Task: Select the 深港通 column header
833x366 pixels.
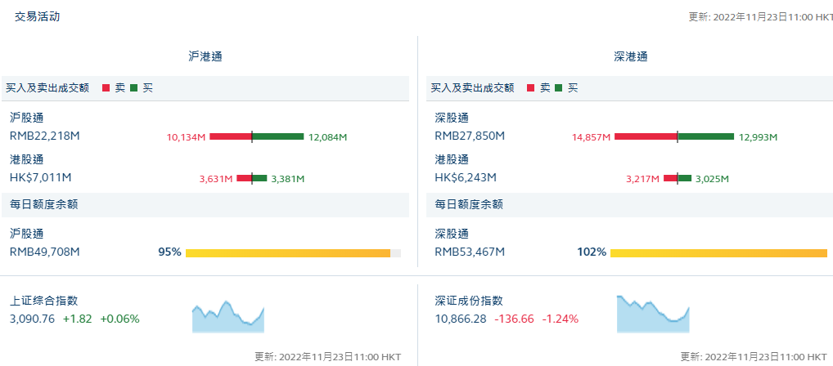Action: [x=630, y=56]
